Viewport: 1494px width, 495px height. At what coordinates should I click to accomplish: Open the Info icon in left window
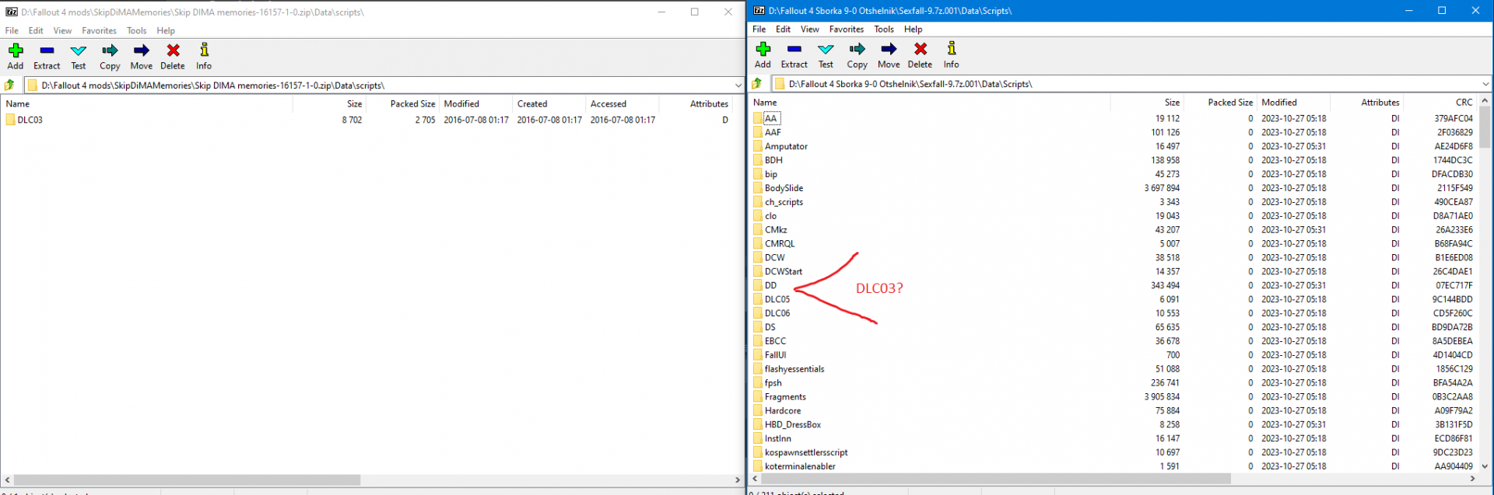pyautogui.click(x=204, y=51)
